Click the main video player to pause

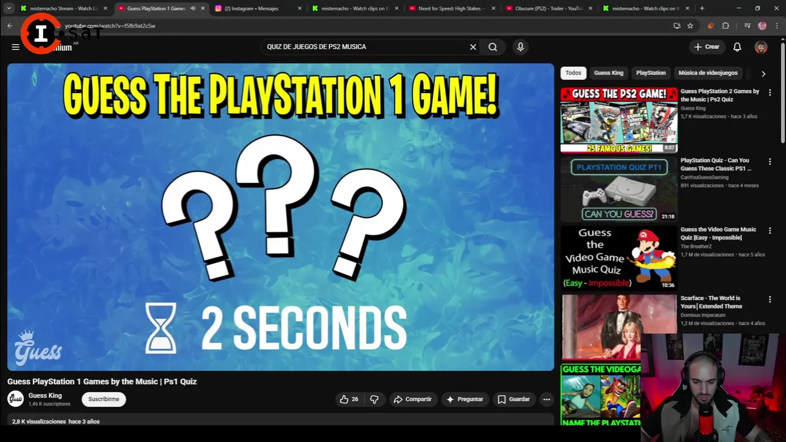pyautogui.click(x=281, y=217)
